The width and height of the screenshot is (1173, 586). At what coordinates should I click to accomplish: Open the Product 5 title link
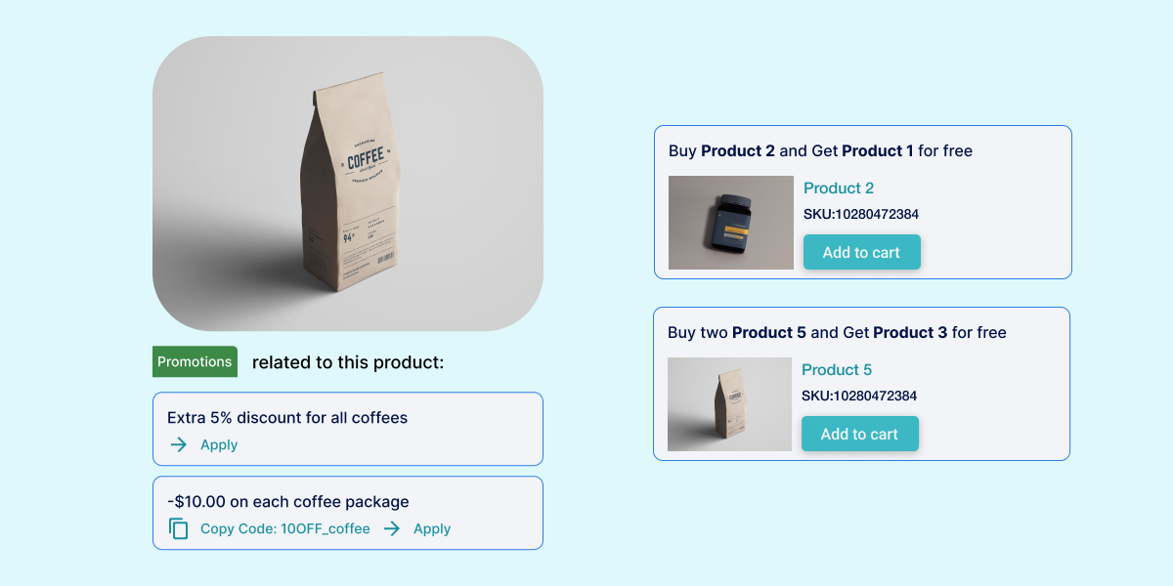click(837, 369)
